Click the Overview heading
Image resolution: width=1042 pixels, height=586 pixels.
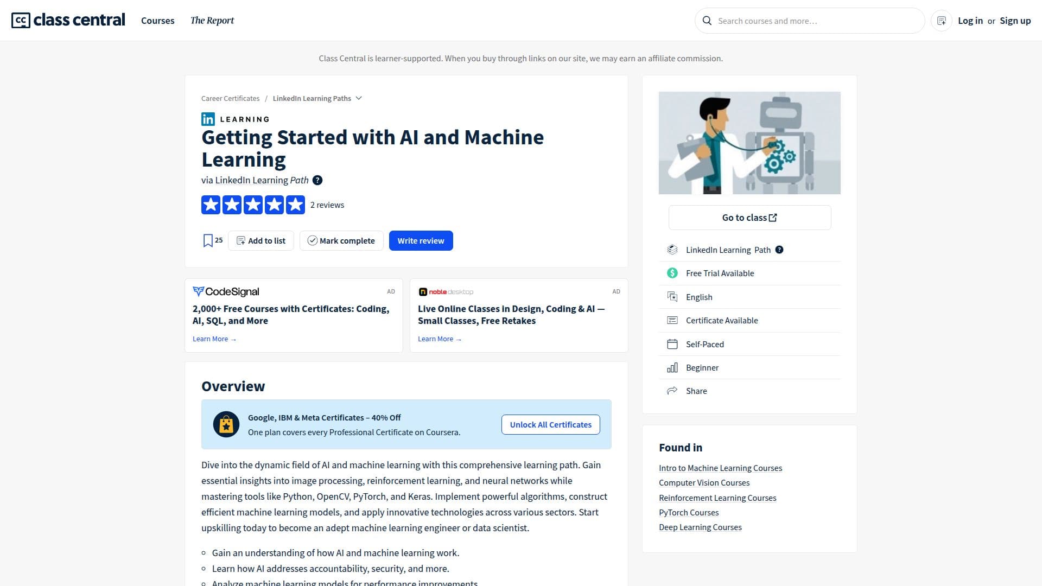[x=233, y=386]
